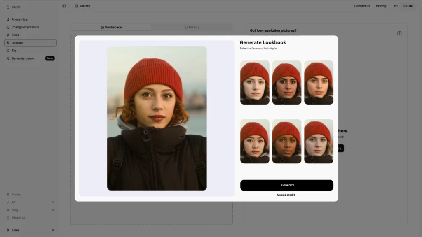422x237 pixels.
Task: Select the blonde bob hairstyle option
Action: (x=319, y=141)
